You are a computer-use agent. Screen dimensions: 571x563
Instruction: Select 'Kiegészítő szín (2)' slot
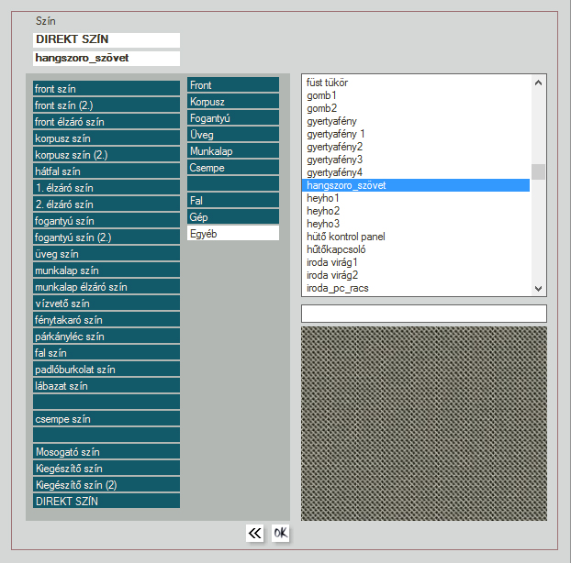[106, 485]
